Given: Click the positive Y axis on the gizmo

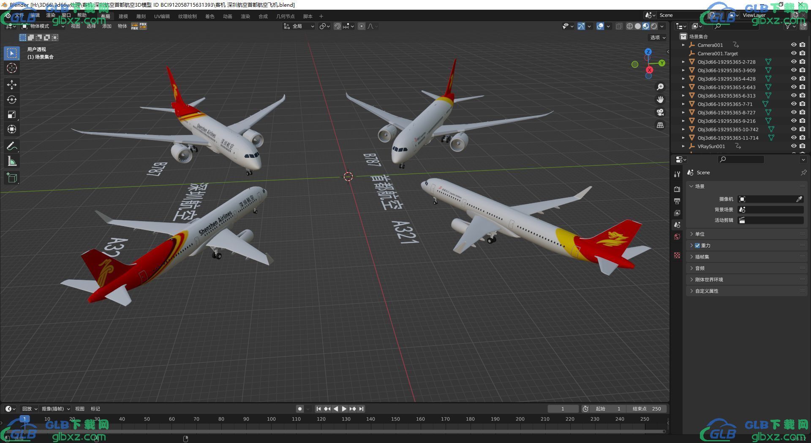Looking at the screenshot, I should coord(661,63).
